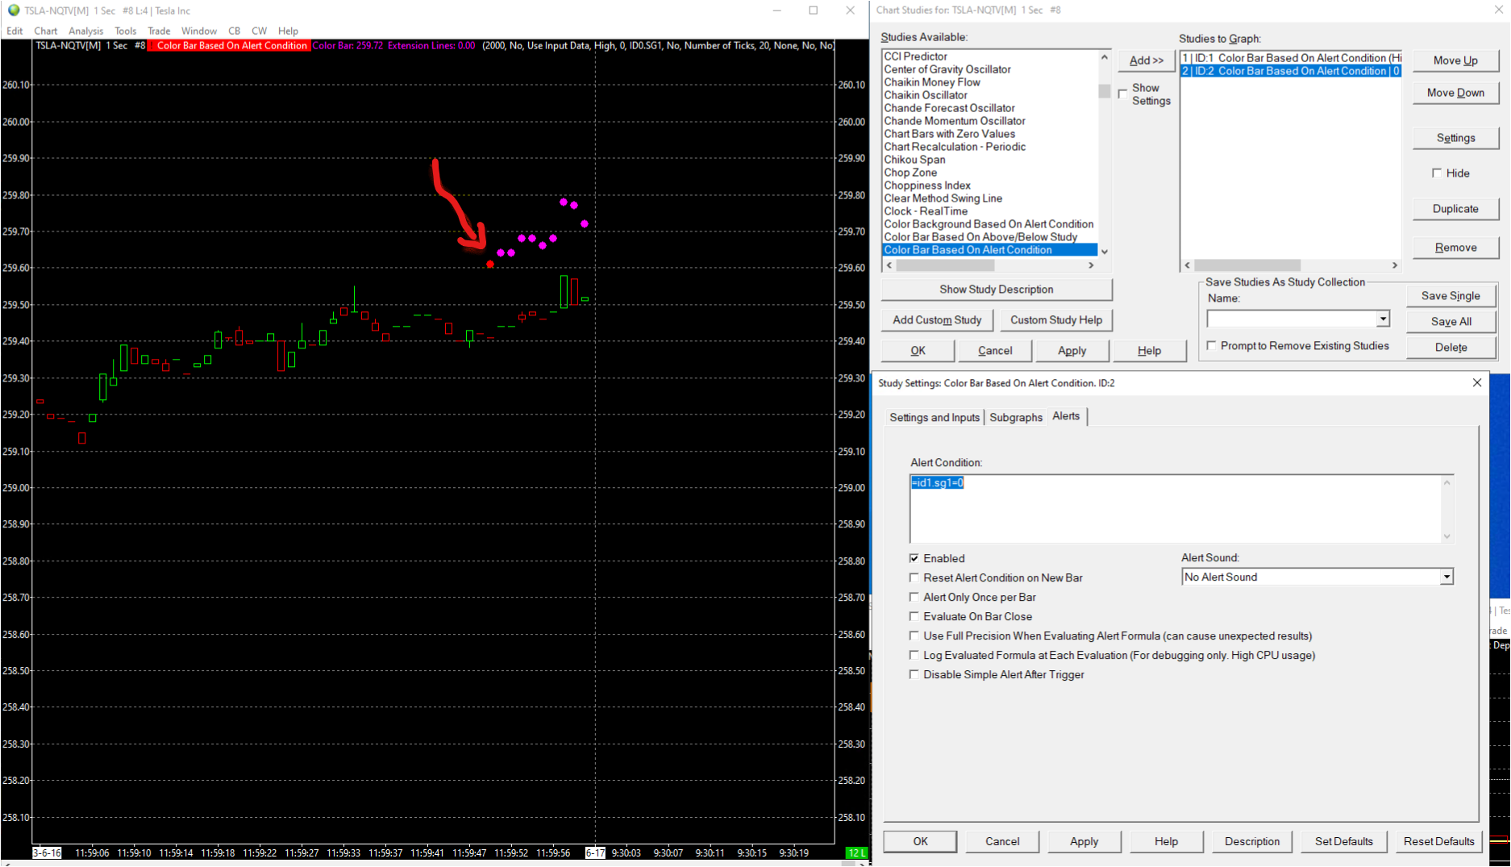
Task: Click OK in Study Settings dialog
Action: point(920,841)
